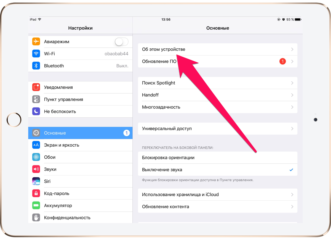Open Пункт управления in sidebar
Viewport: 331px width, 240px height.
[x=80, y=99]
